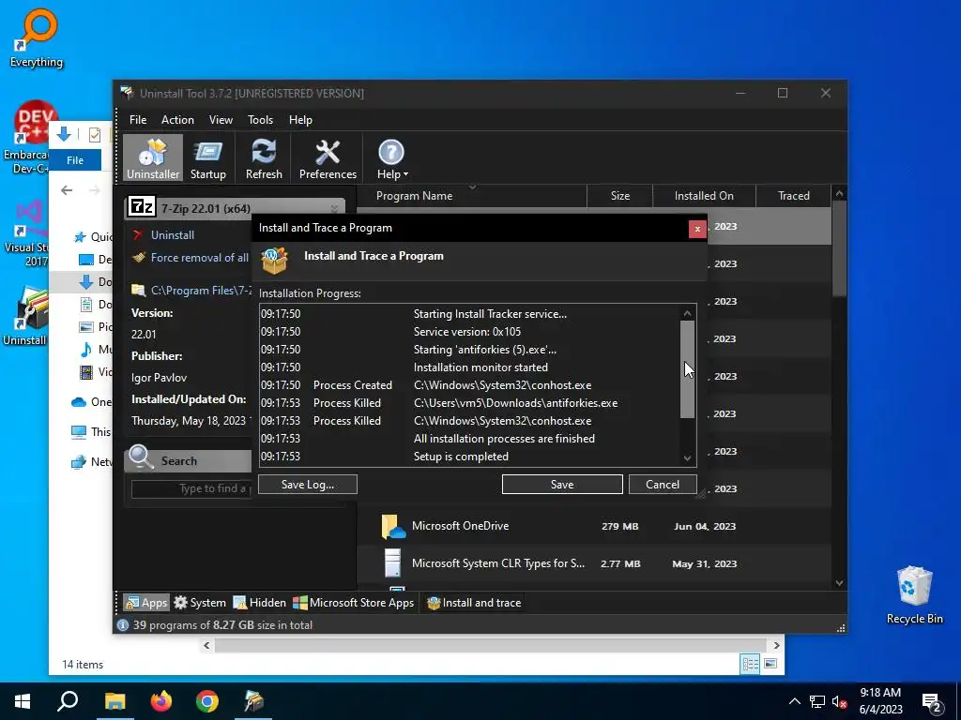
Task: Open Uninstall Tool desktop shortcut
Action: [25, 317]
